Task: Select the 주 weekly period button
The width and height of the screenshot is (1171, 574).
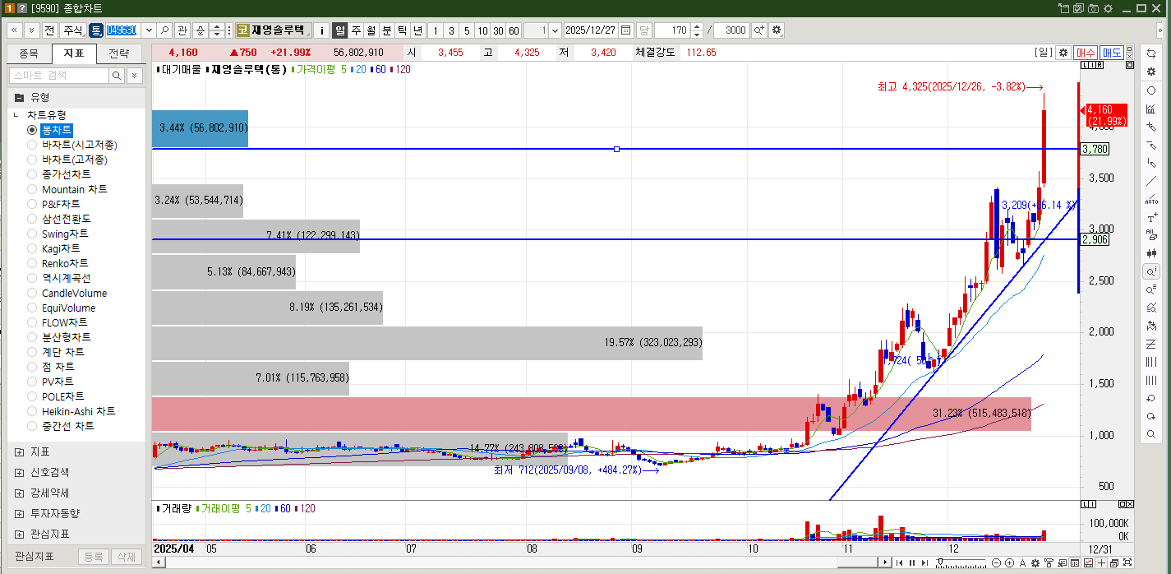Action: (x=356, y=30)
